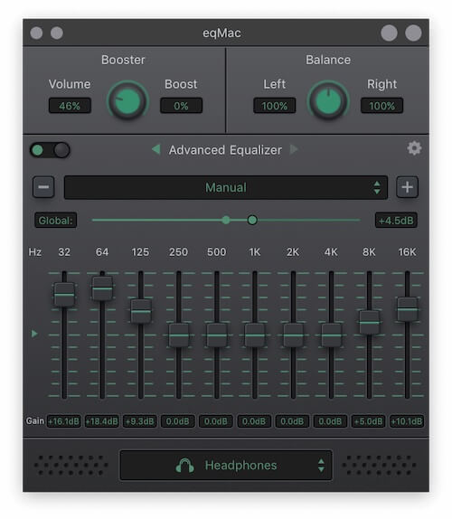This screenshot has width=452, height=519.
Task: Click the Boost 0% value field
Action: click(181, 106)
